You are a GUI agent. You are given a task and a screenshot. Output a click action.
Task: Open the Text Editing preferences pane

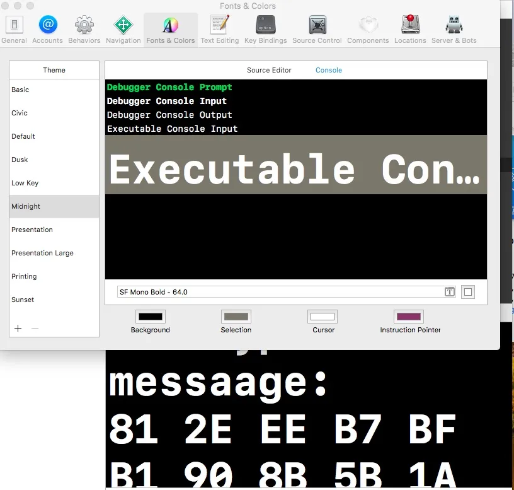[x=220, y=30]
